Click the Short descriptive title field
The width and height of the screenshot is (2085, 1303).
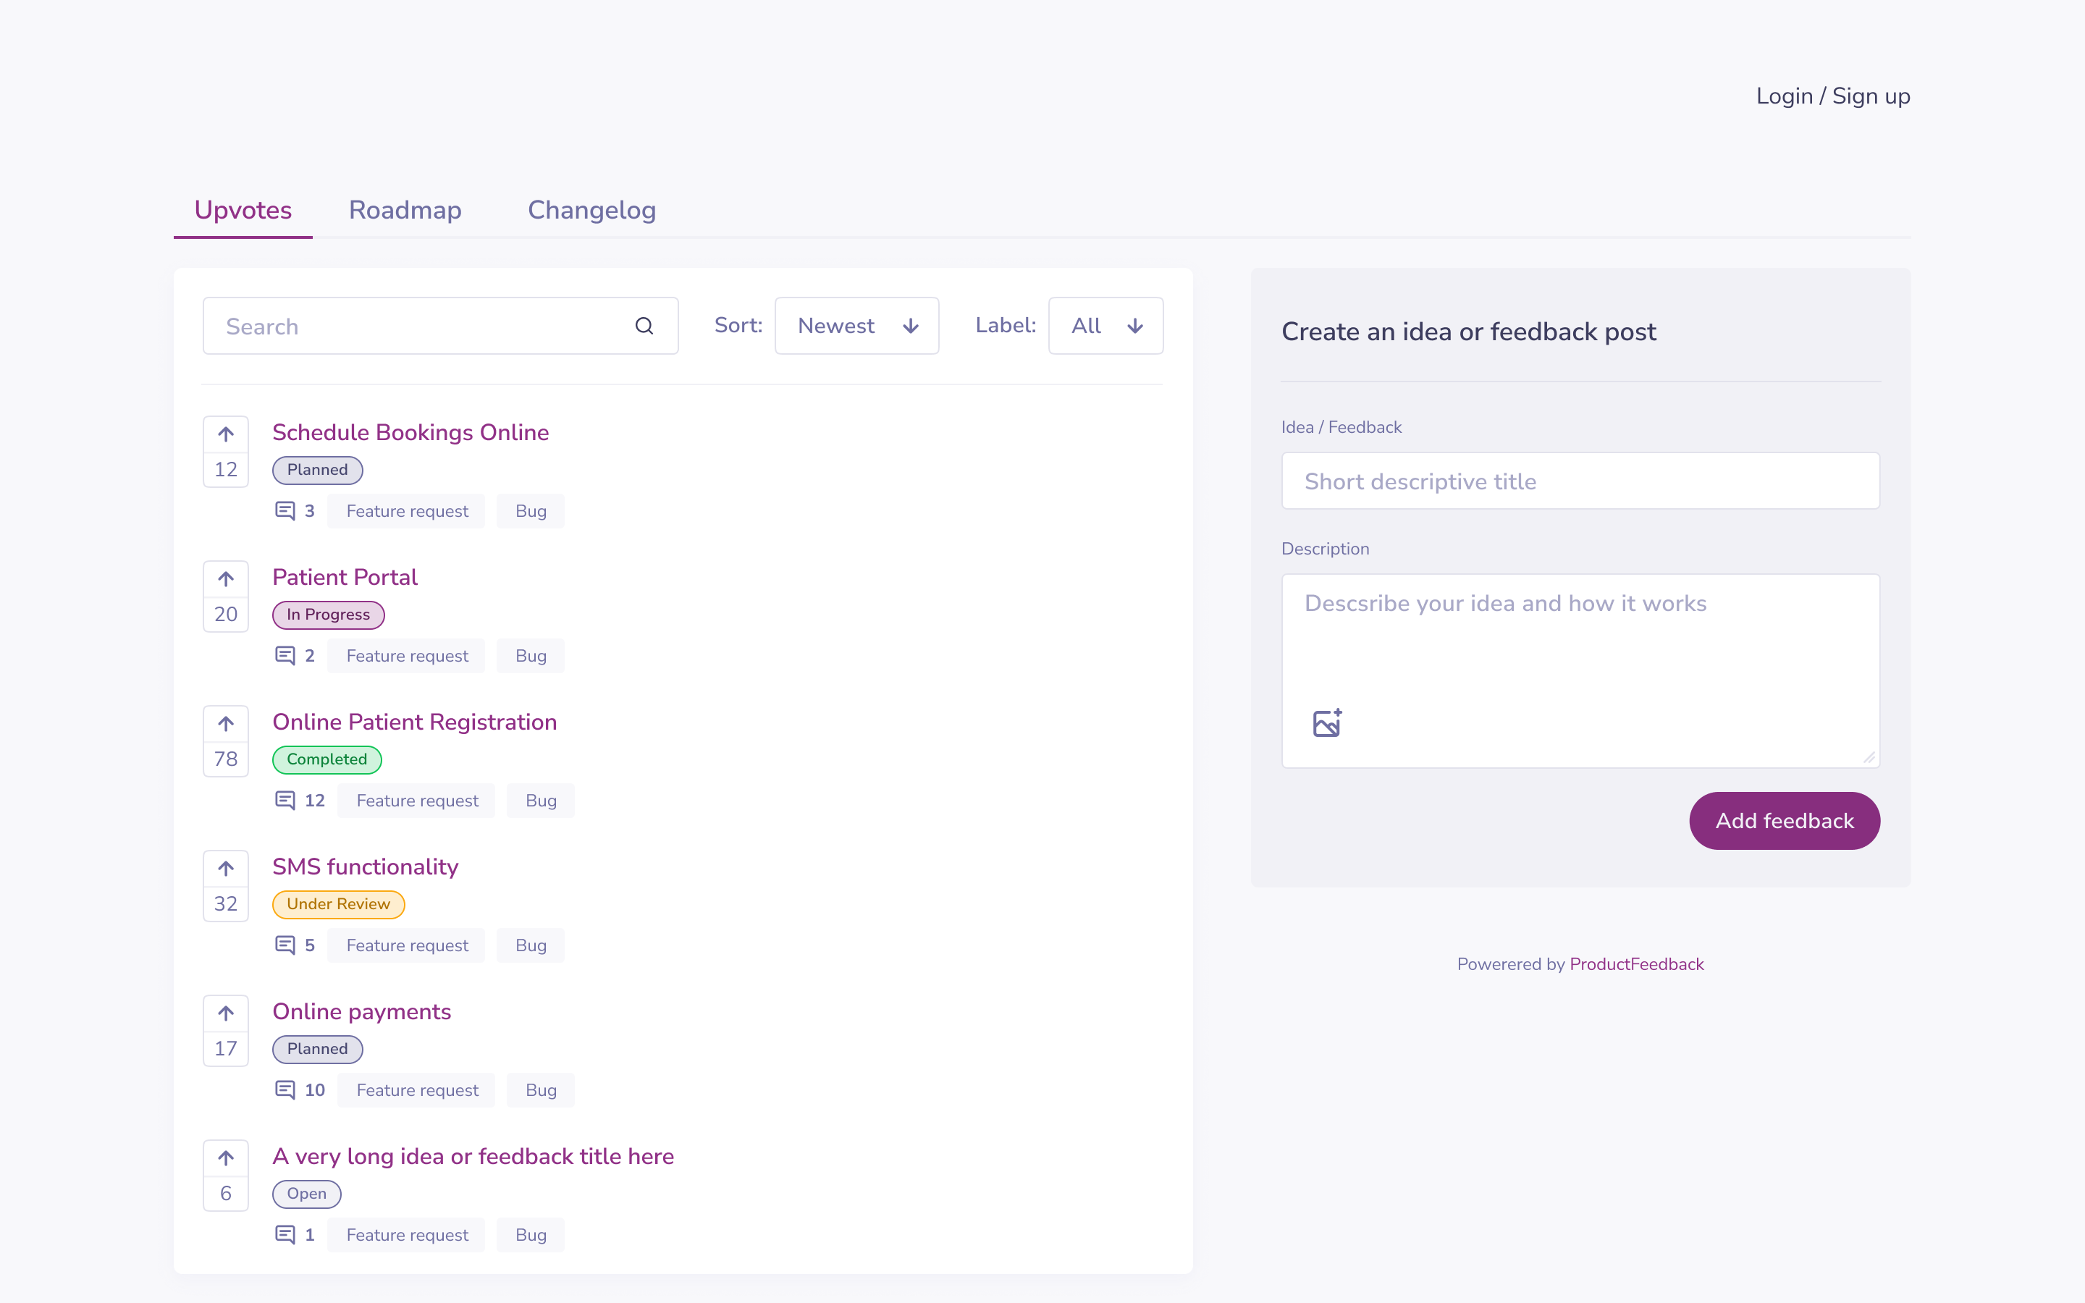click(x=1580, y=481)
